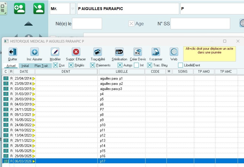
Task: Open the Web globe icon
Action: (x=174, y=52)
